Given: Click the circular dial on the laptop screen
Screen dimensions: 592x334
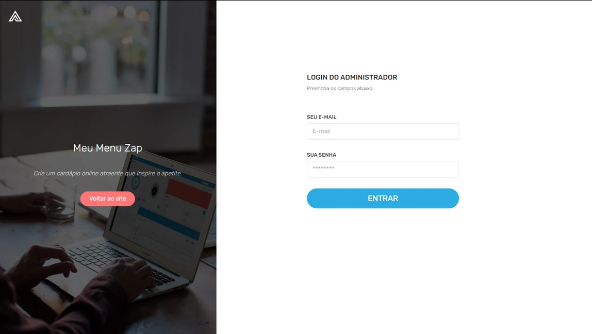Looking at the screenshot, I should 154,191.
